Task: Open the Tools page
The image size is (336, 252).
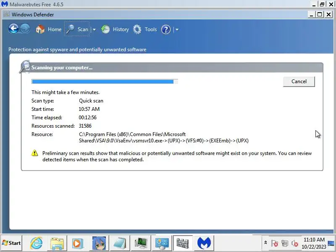Action: point(144,29)
